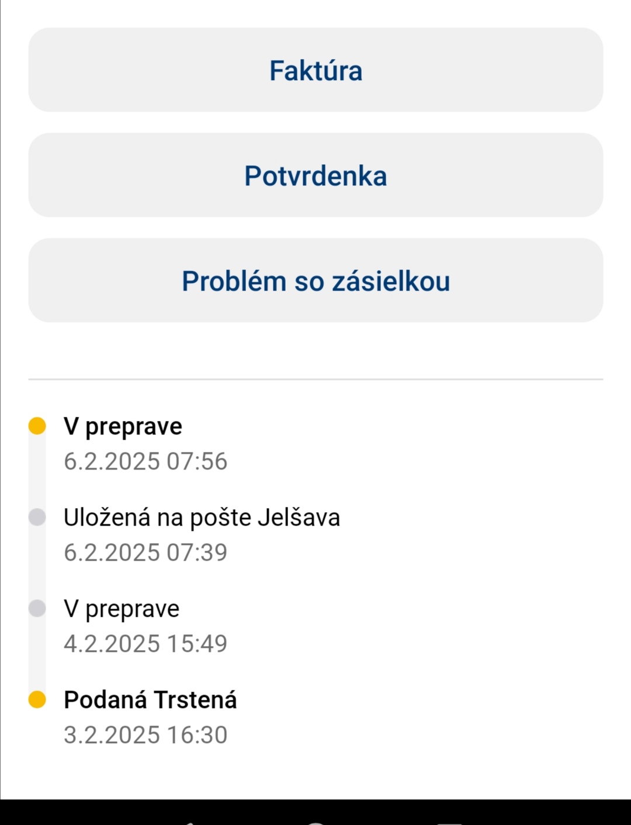The image size is (631, 825).
Task: Select the Podaná Trstená status entry
Action: coord(150,700)
